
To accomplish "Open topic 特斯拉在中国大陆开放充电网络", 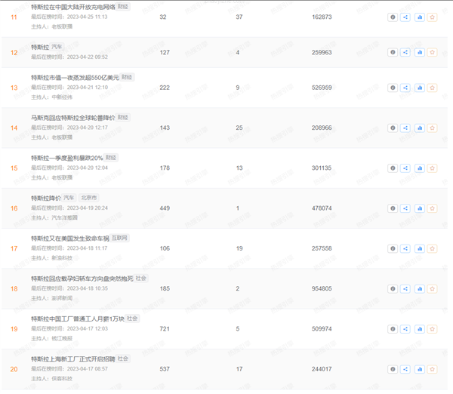I will pyautogui.click(x=73, y=7).
